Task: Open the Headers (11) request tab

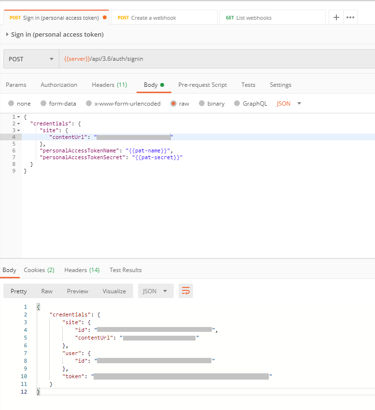Action: [x=109, y=85]
